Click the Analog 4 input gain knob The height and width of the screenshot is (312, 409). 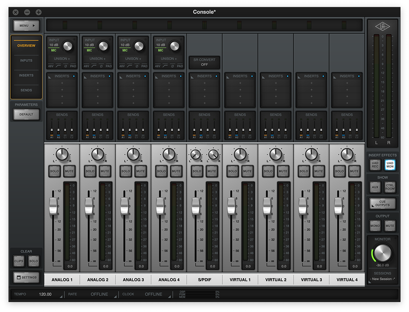pyautogui.click(x=174, y=46)
